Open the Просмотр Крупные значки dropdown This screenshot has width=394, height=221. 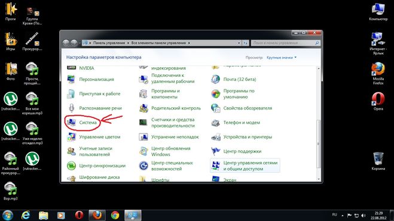pos(282,58)
